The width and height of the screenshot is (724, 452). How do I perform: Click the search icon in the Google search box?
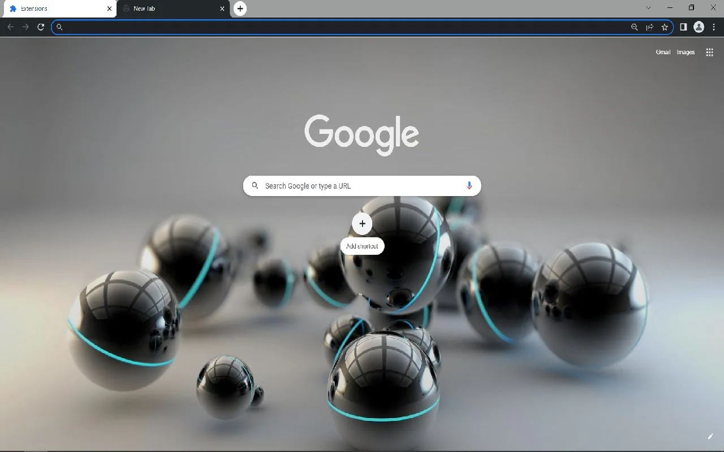tap(255, 185)
